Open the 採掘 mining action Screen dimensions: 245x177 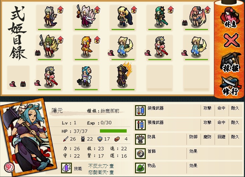pos(231,62)
